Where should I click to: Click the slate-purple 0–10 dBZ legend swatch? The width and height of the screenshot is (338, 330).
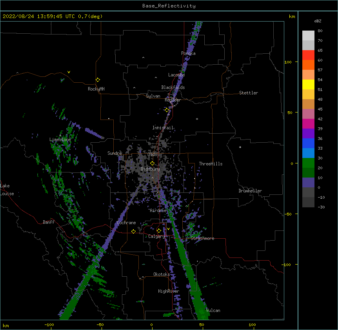(x=308, y=183)
